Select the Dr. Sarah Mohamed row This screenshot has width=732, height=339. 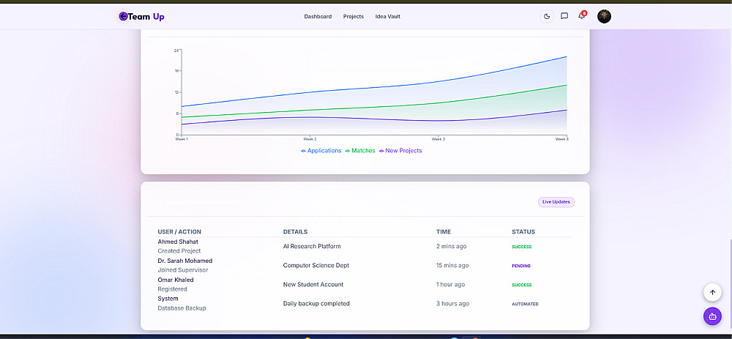click(365, 265)
